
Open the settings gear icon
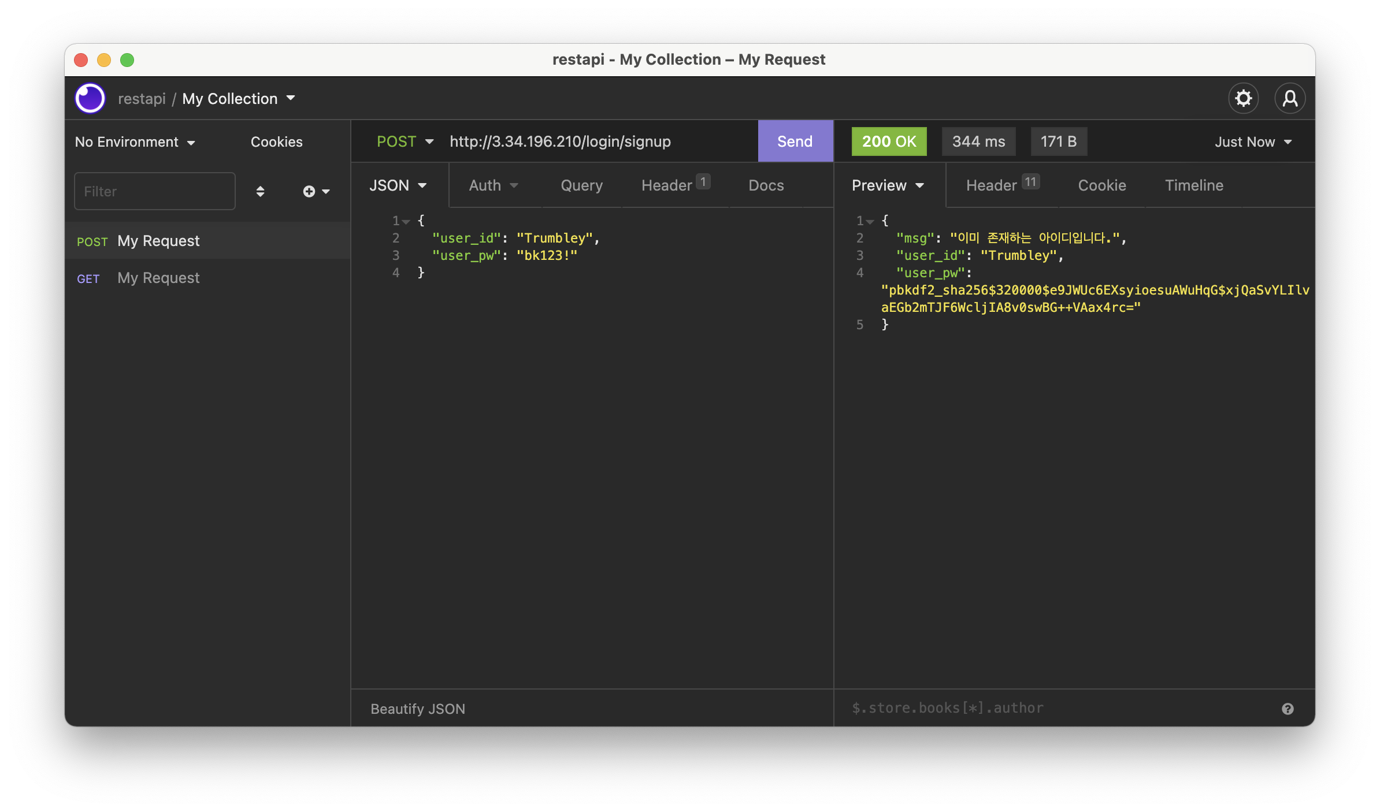coord(1243,99)
